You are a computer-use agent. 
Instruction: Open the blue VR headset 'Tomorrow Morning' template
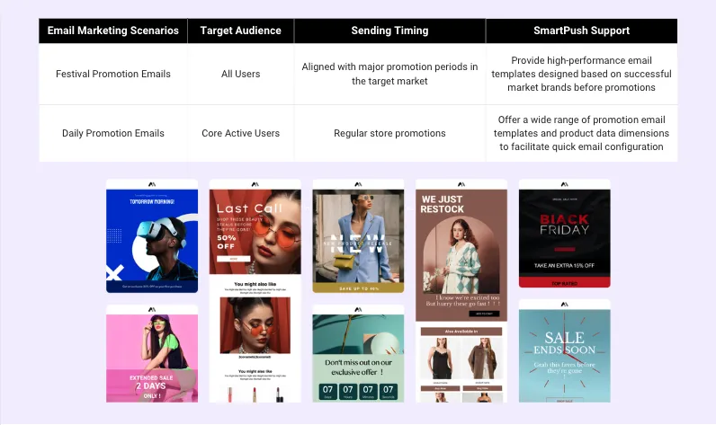coord(152,235)
